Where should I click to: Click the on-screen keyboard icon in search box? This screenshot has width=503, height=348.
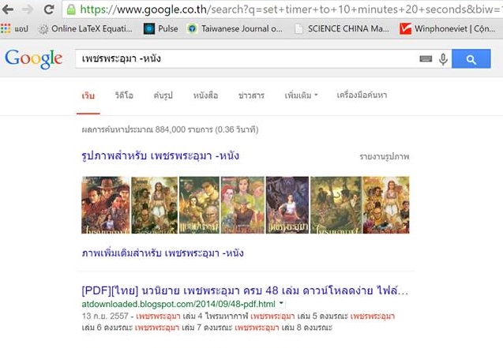pos(426,59)
